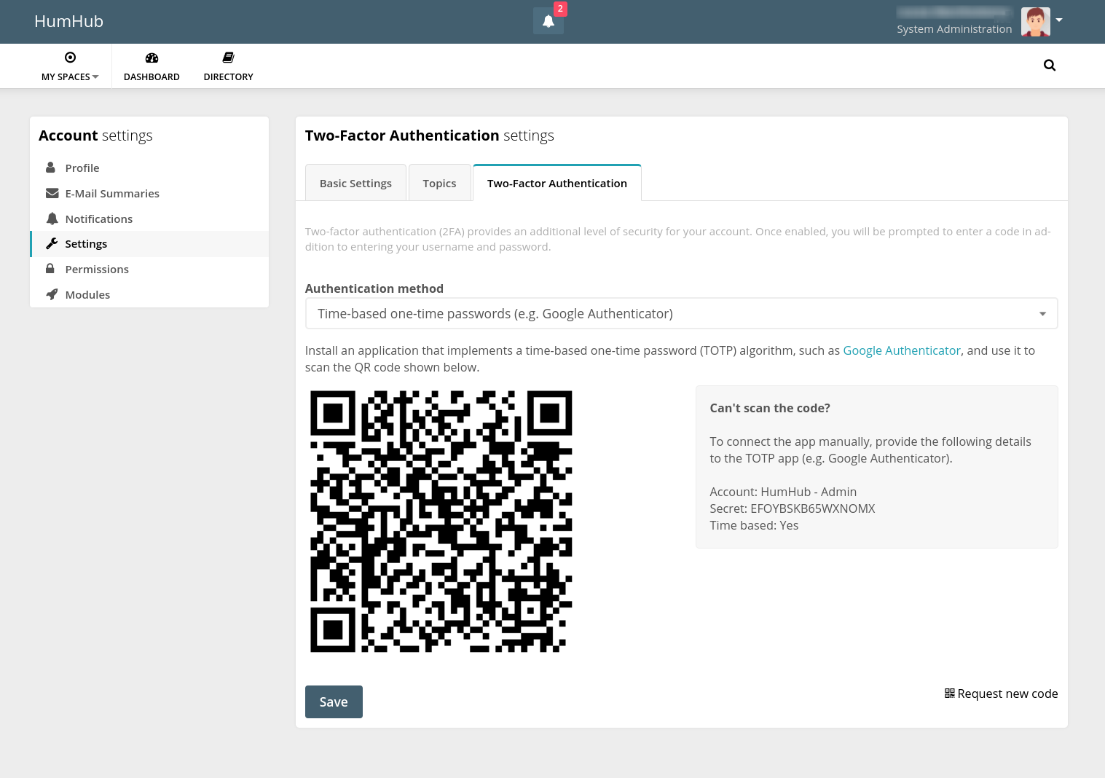Image resolution: width=1105 pixels, height=778 pixels.
Task: Click the QR icon beside Request new code
Action: pyautogui.click(x=950, y=693)
